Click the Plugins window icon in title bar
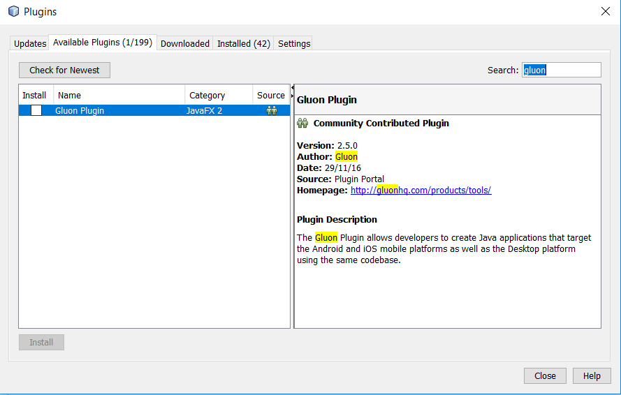 (13, 12)
